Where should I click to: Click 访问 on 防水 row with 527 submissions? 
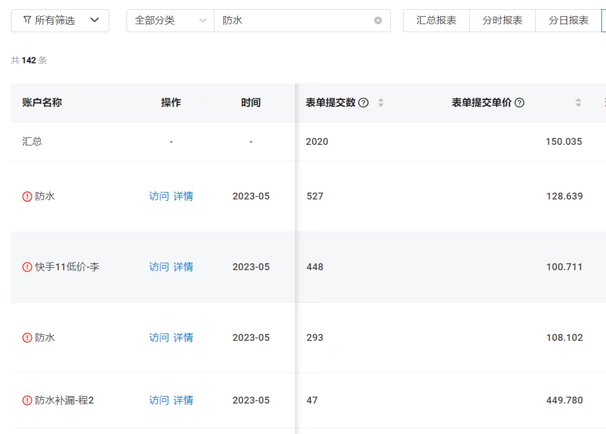pyautogui.click(x=159, y=196)
